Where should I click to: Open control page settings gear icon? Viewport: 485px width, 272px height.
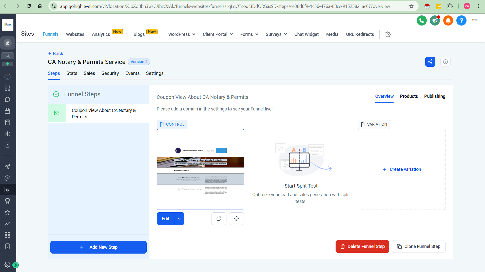point(237,219)
